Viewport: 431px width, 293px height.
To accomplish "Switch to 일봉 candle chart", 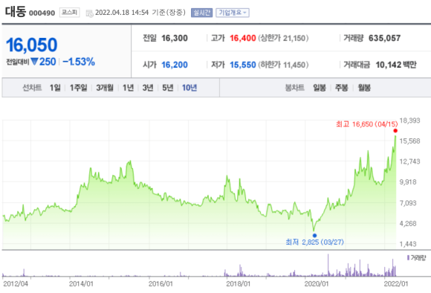I will (320, 88).
